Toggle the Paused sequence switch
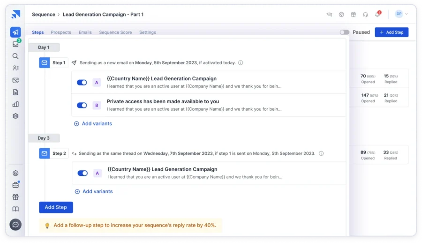Image resolution: width=422 pixels, height=243 pixels. click(x=345, y=32)
